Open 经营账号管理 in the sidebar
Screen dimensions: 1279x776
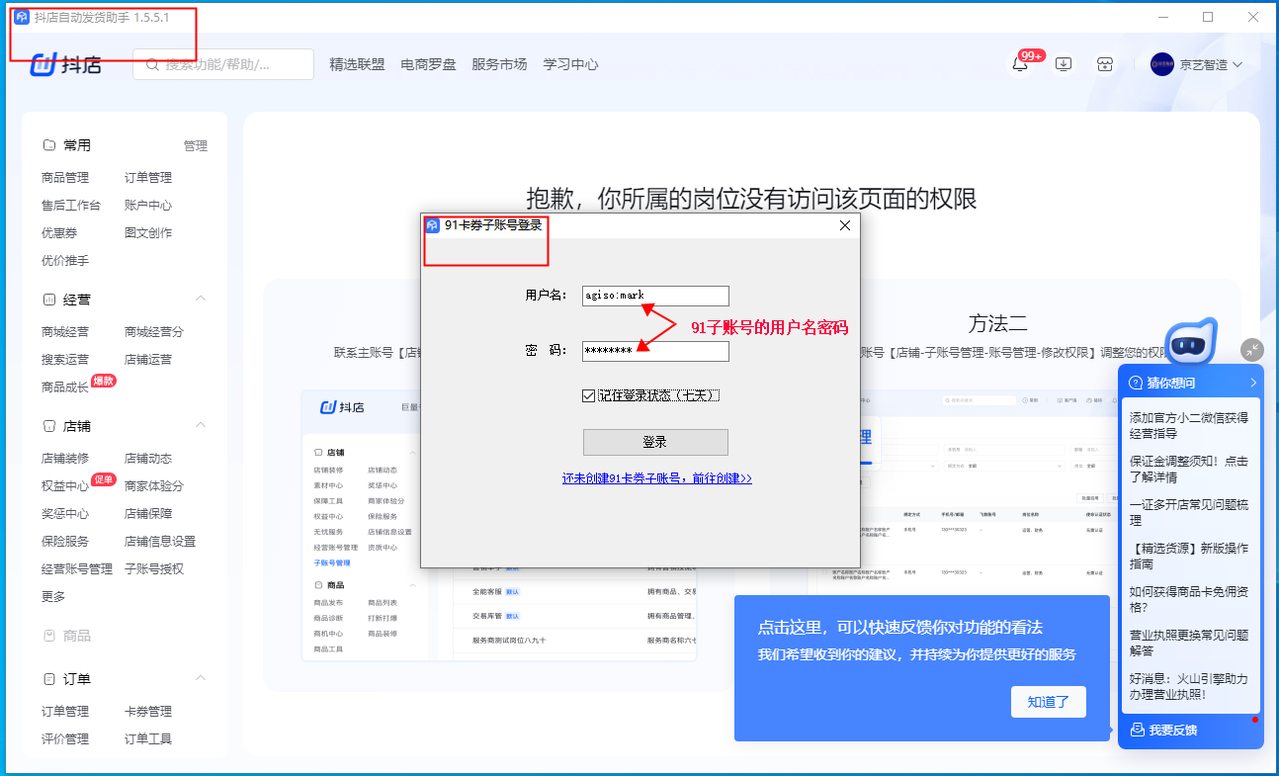click(77, 569)
